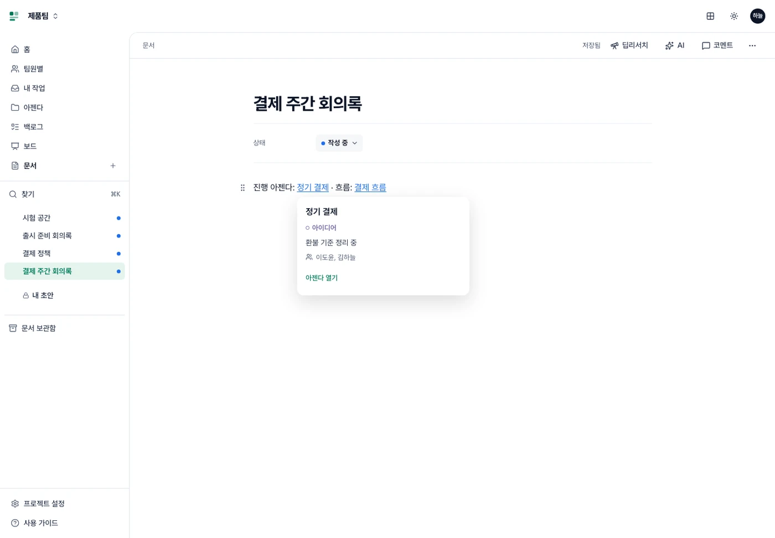Open the 시험 공간 document

click(x=64, y=218)
